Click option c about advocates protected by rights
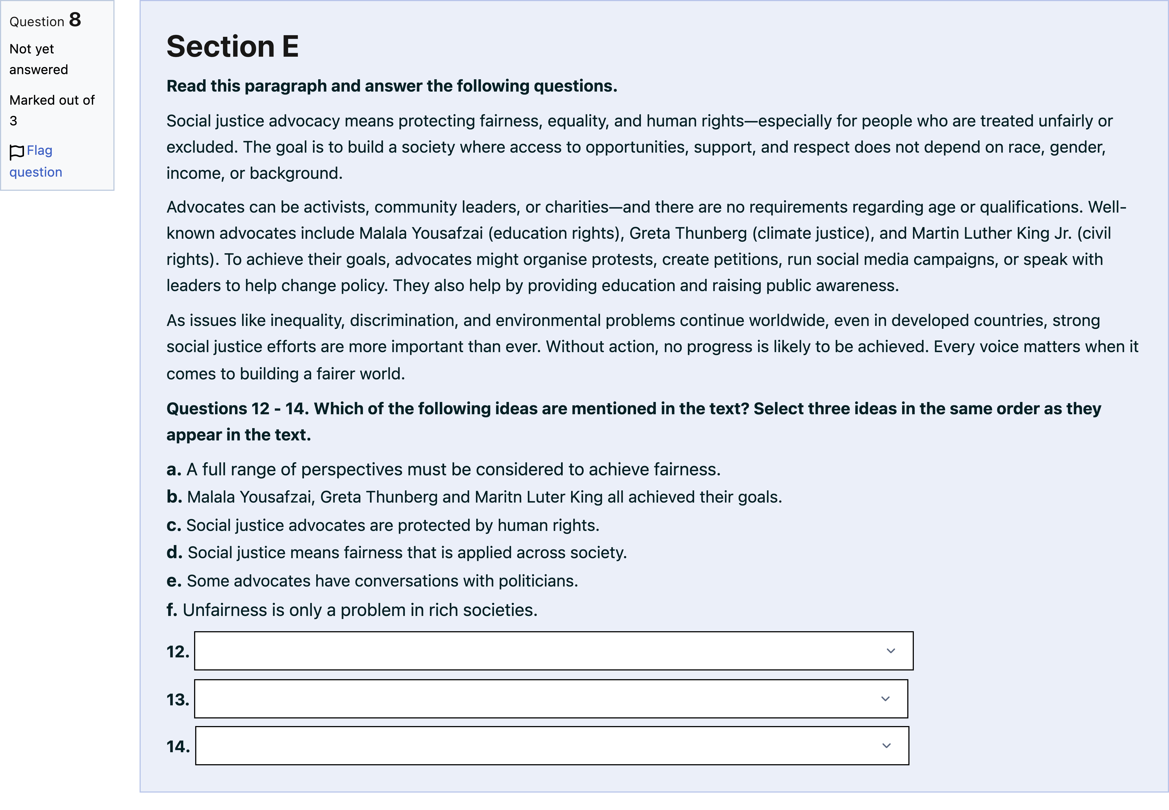This screenshot has width=1169, height=810. click(383, 525)
